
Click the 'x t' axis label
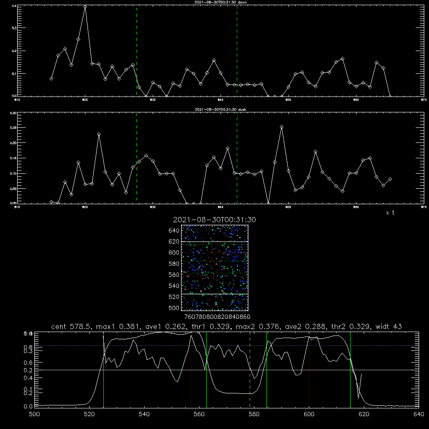(x=390, y=213)
